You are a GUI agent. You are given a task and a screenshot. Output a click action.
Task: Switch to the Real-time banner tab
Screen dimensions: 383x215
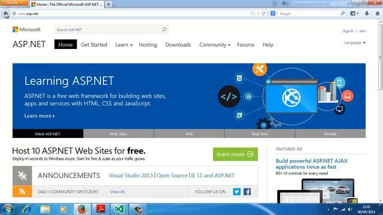pos(260,134)
